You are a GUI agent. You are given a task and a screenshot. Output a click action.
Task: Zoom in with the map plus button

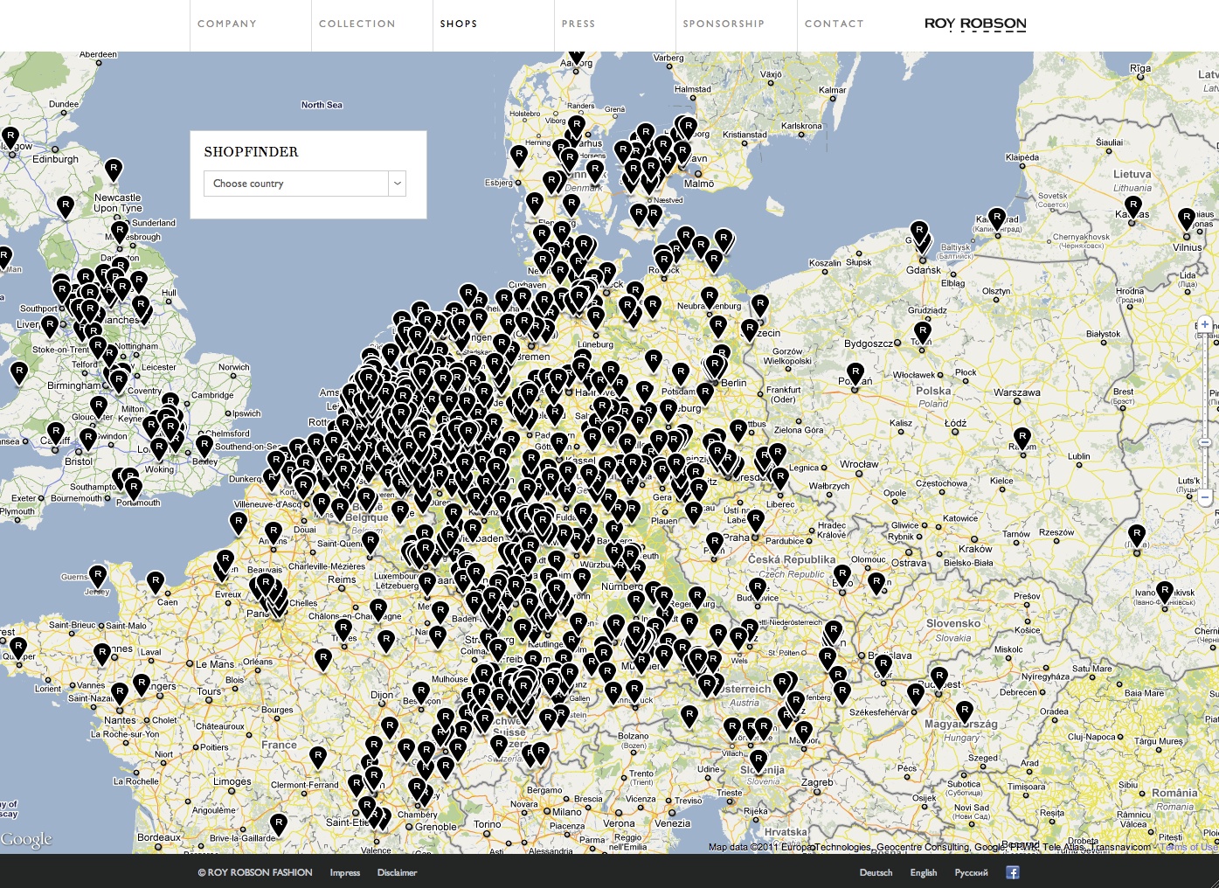[1205, 324]
